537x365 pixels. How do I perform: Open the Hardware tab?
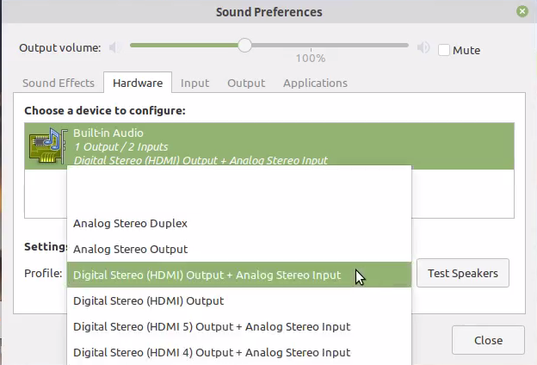tap(138, 84)
